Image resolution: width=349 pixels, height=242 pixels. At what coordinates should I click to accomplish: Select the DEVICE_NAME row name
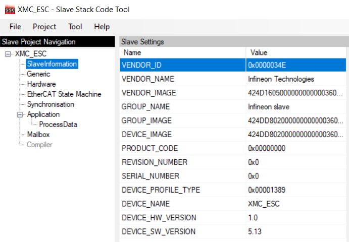(182, 204)
